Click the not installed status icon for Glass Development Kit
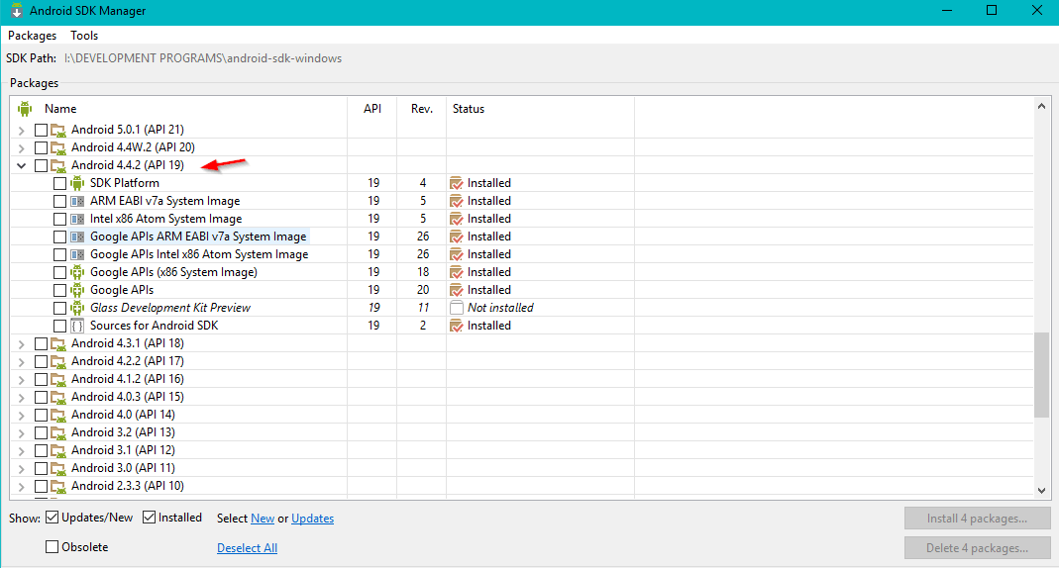The image size is (1059, 568). pyautogui.click(x=457, y=308)
